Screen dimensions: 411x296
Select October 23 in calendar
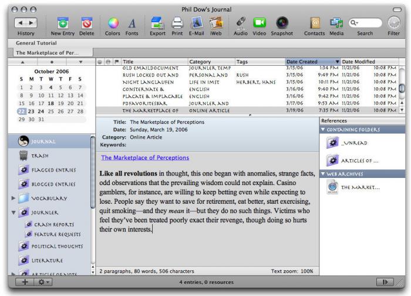(x=31, y=112)
